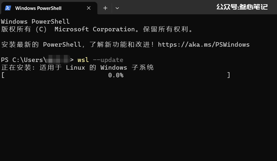
Task: Click the 0.0% progress indicator
Action: pyautogui.click(x=116, y=75)
